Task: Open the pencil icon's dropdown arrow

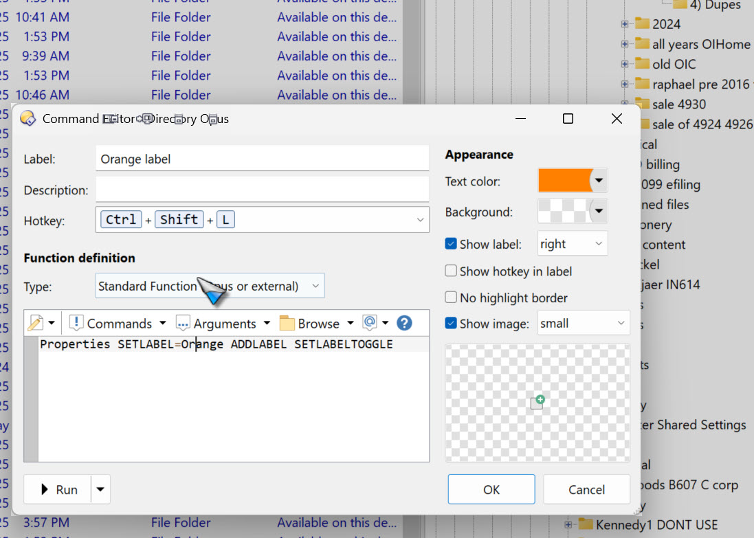Action: pos(52,323)
